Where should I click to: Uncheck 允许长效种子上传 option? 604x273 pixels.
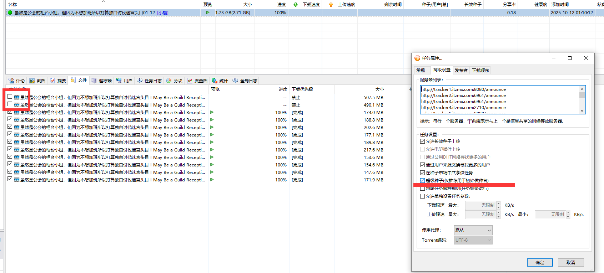(423, 141)
